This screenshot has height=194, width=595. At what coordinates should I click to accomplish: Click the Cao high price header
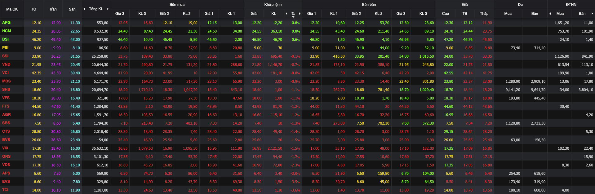point(445,14)
